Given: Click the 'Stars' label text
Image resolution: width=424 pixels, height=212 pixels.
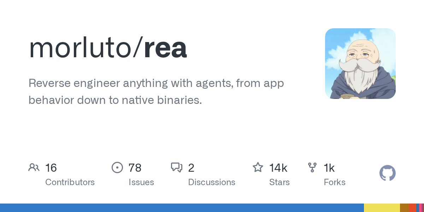Looking at the screenshot, I should [x=279, y=182].
